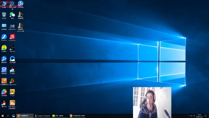
Task: Expand the hidden system tray icons chevron
Action: pyautogui.click(x=189, y=116)
